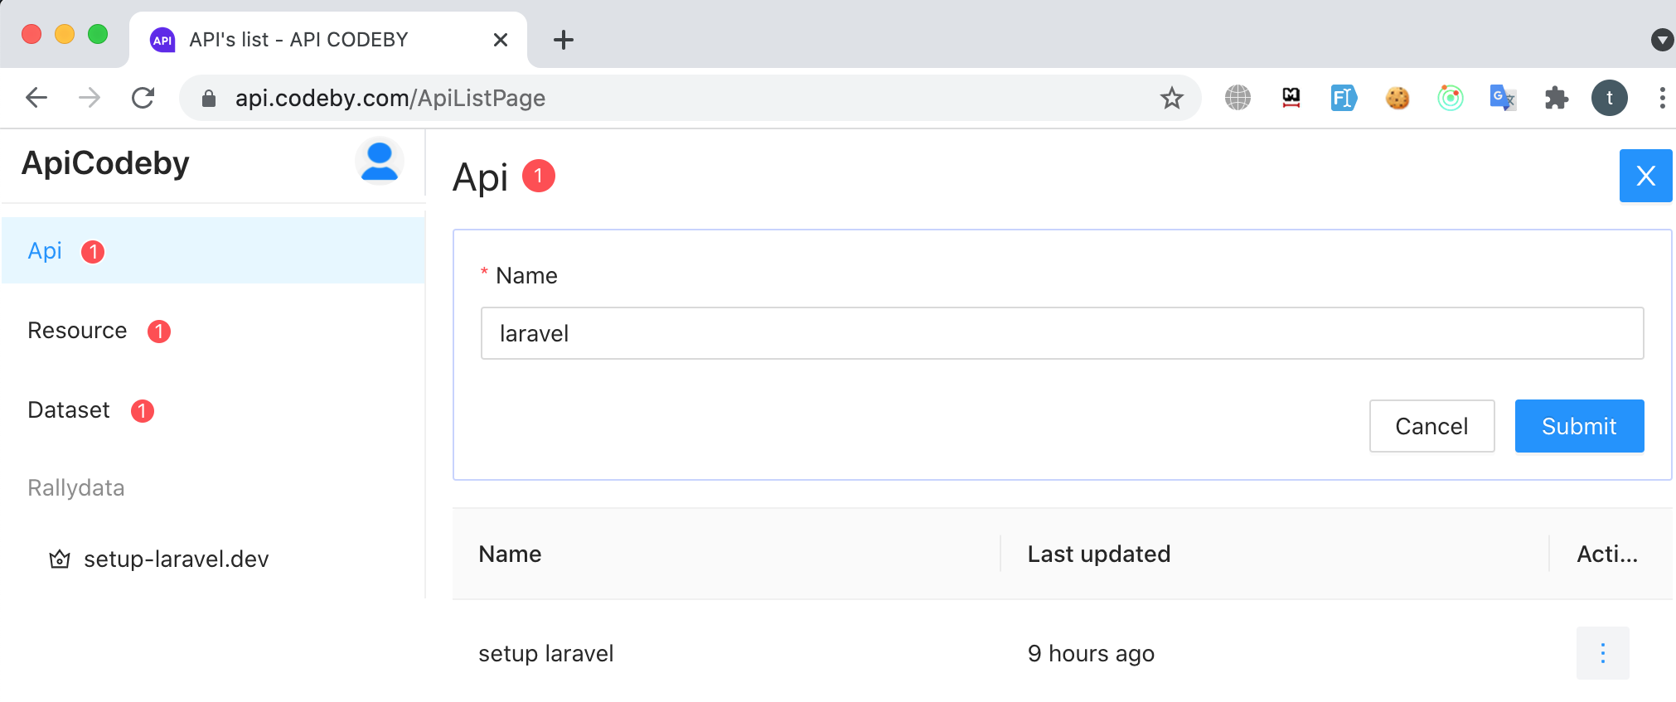1676x702 pixels.
Task: Open the Resource sidebar menu item
Action: pyautogui.click(x=77, y=331)
